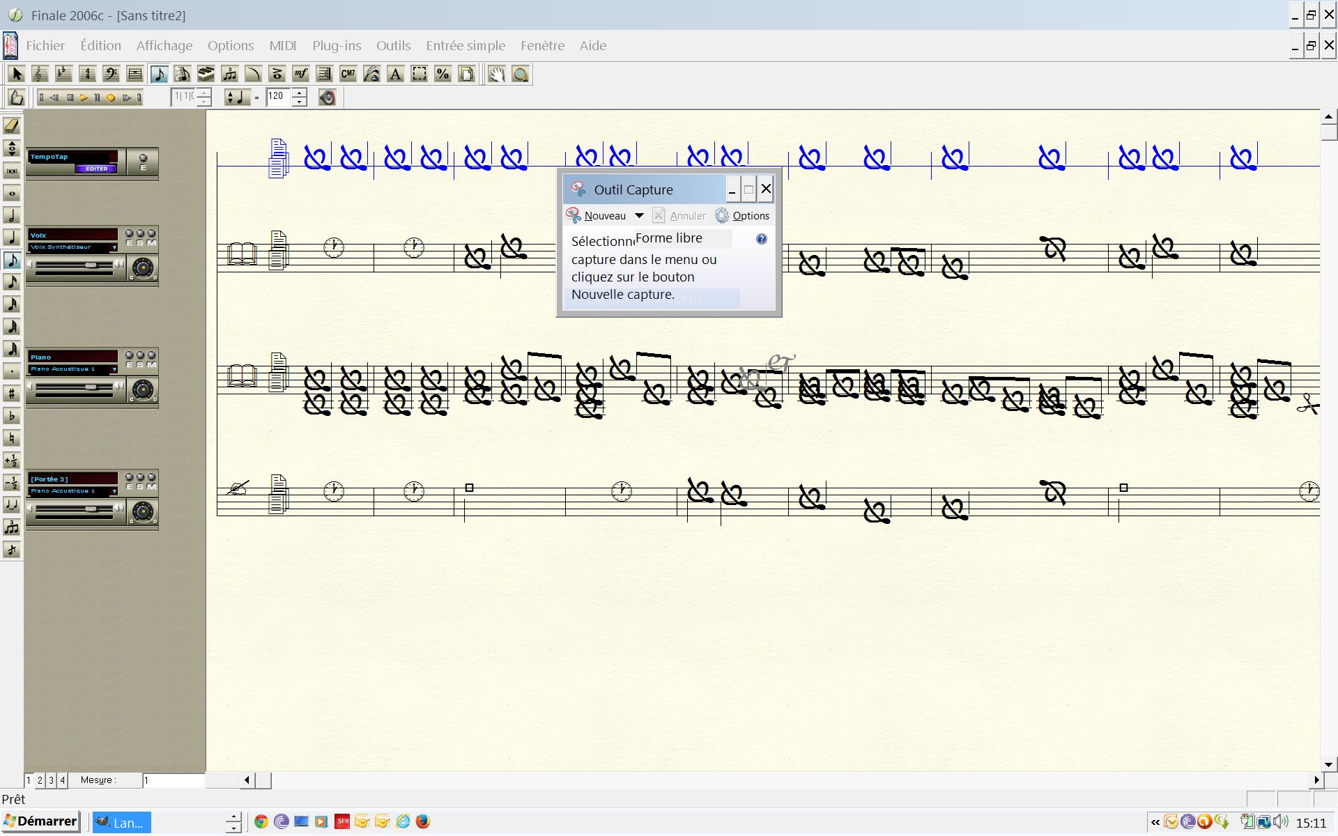Open the Plug-ins menu
Viewport: 1338px width, 836px height.
337,45
